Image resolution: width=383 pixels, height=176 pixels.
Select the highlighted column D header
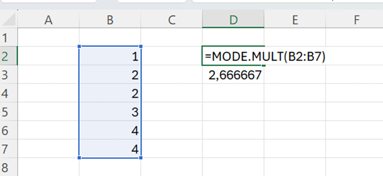pyautogui.click(x=233, y=20)
